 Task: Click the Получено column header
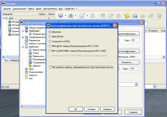click(153, 31)
